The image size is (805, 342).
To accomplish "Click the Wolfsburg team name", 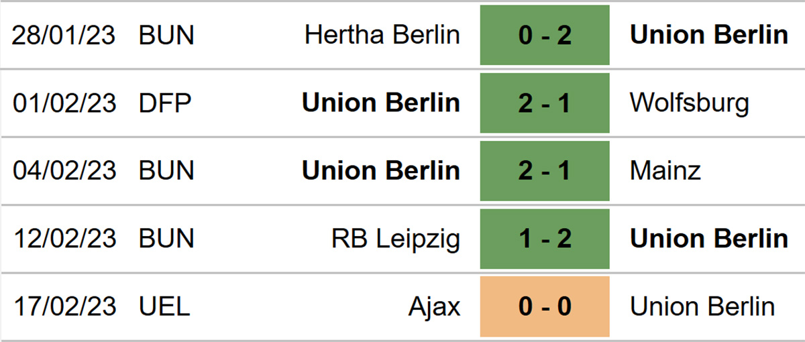I will point(690,103).
